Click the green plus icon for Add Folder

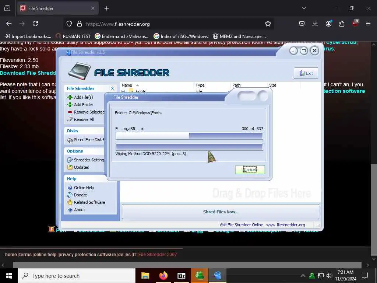pyautogui.click(x=70, y=105)
